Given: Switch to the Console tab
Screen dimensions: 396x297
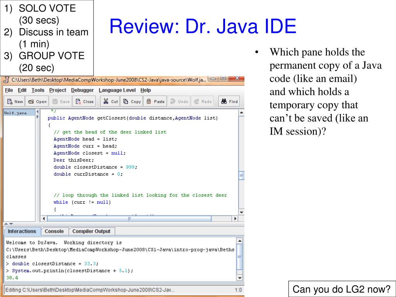Looking at the screenshot, I should [x=54, y=231].
